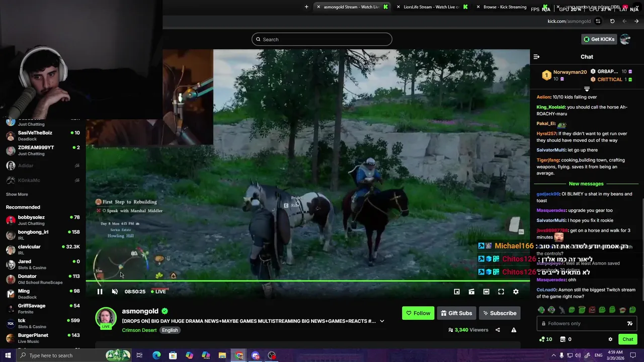Image resolution: width=644 pixels, height=362 pixels.
Task: Follow the asmongold channel
Action: click(418, 313)
